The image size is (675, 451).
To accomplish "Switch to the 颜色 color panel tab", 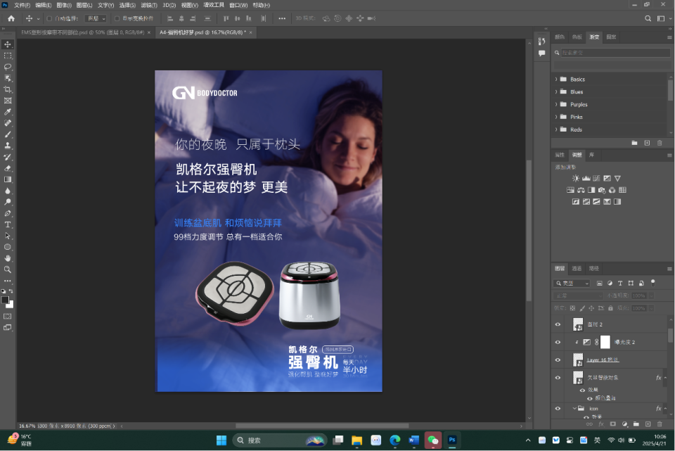I will pyautogui.click(x=560, y=37).
